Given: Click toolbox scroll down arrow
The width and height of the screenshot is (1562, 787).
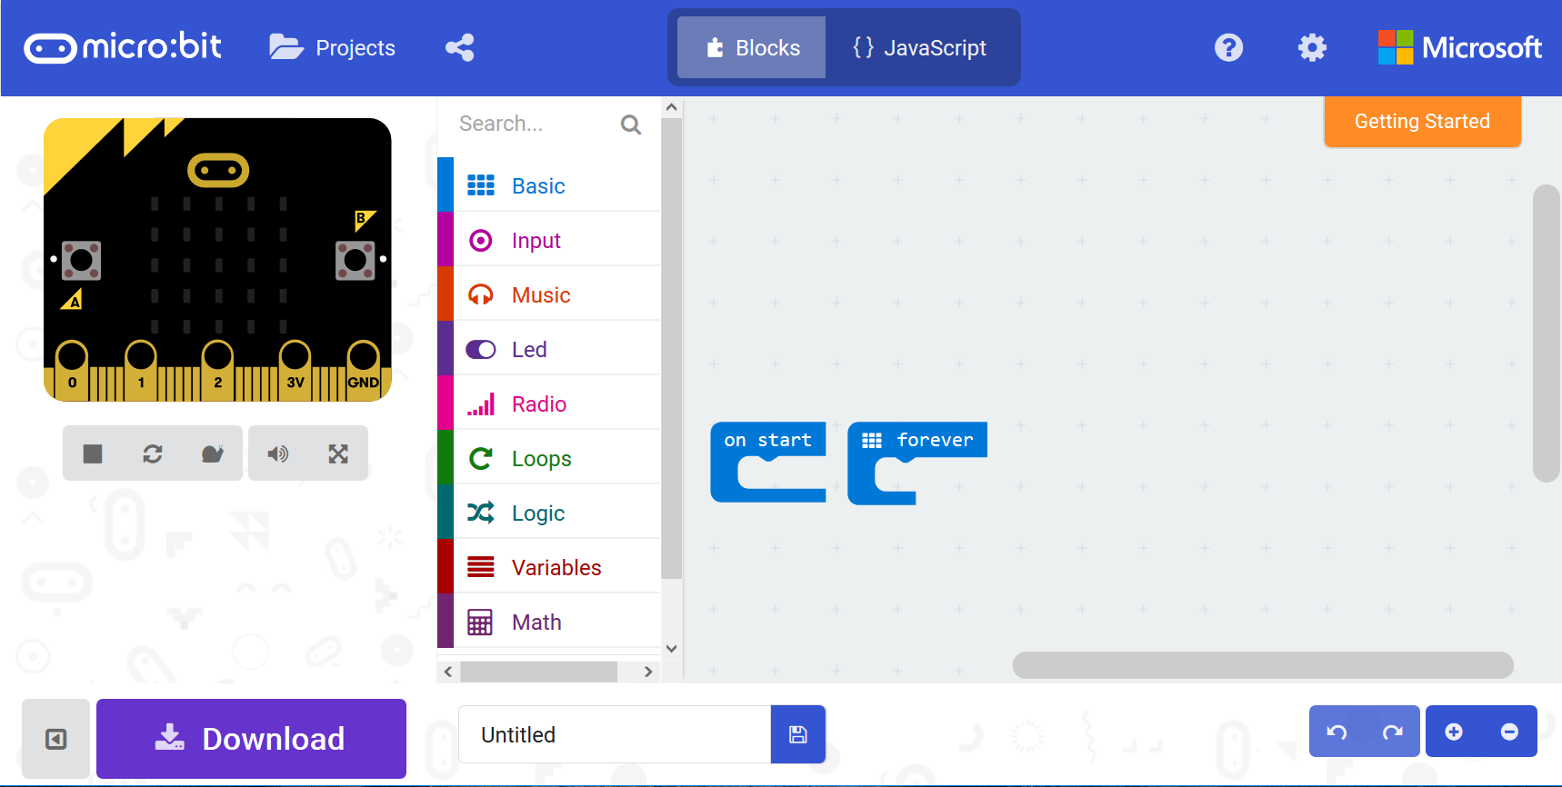Looking at the screenshot, I should (671, 649).
